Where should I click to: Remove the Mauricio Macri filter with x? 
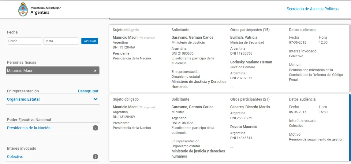[95, 71]
